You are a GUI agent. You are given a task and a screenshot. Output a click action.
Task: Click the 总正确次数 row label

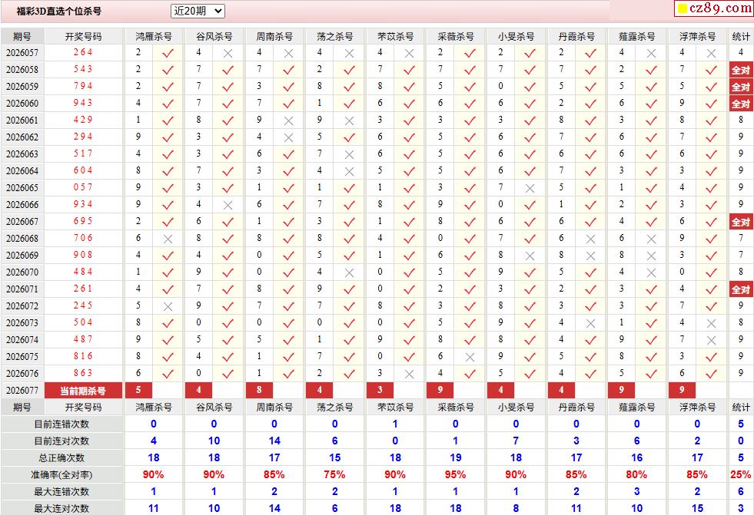61,458
